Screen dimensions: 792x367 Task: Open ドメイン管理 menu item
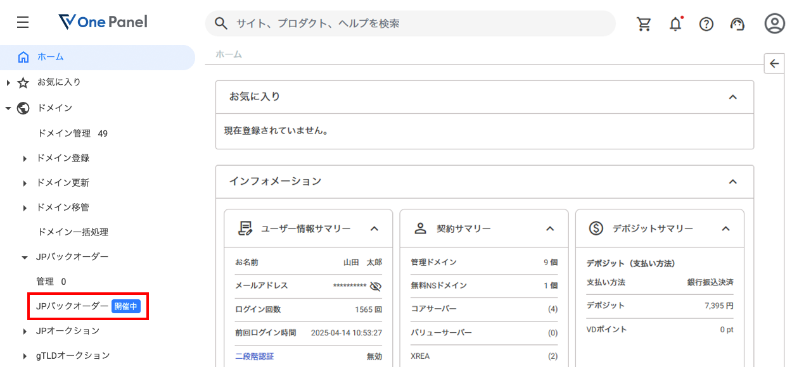tap(64, 134)
